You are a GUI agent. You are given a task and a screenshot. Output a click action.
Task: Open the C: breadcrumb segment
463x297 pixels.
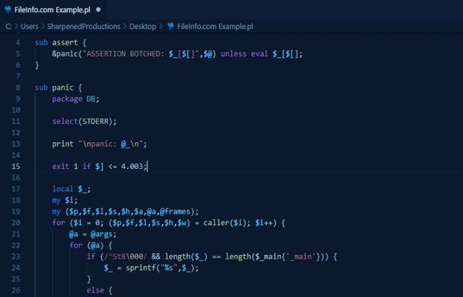pos(9,27)
